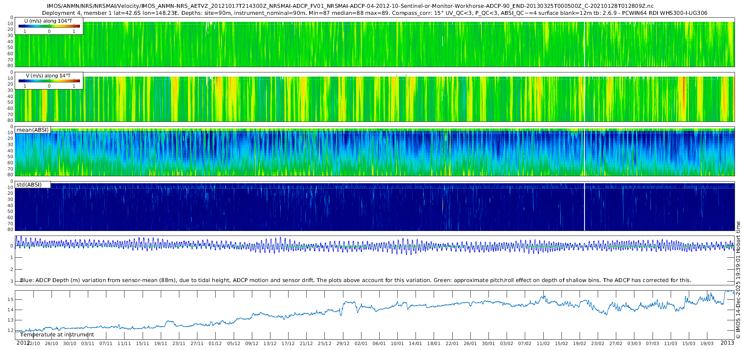This screenshot has width=742, height=350.
Task: Click the U (m/s) along 104°T colorbar
Action: click(x=49, y=26)
